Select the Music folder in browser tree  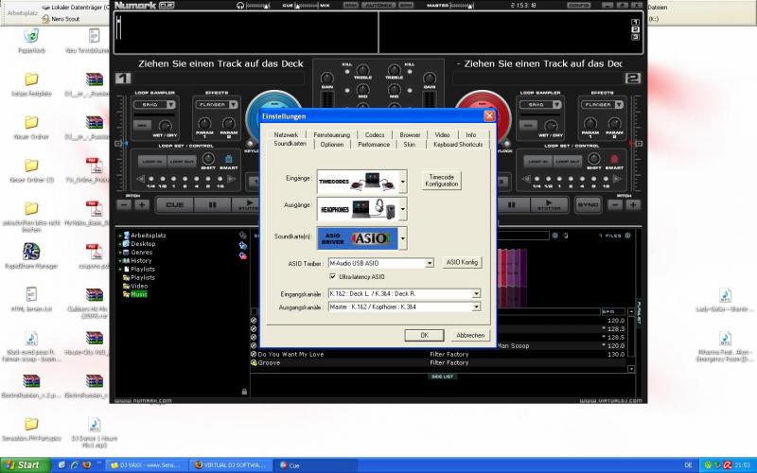138,294
